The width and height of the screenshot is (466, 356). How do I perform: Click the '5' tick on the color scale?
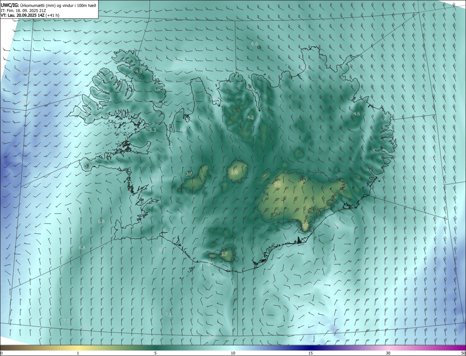(155, 353)
